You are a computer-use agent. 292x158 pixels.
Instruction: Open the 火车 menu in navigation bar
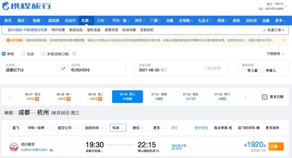tap(101, 20)
